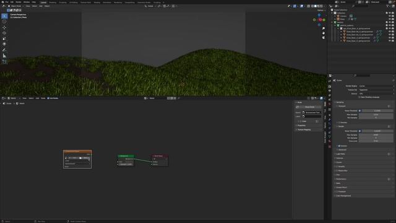This screenshot has width=396, height=223.
Task: Open Light Paths presets icon
Action: tap(389, 154)
